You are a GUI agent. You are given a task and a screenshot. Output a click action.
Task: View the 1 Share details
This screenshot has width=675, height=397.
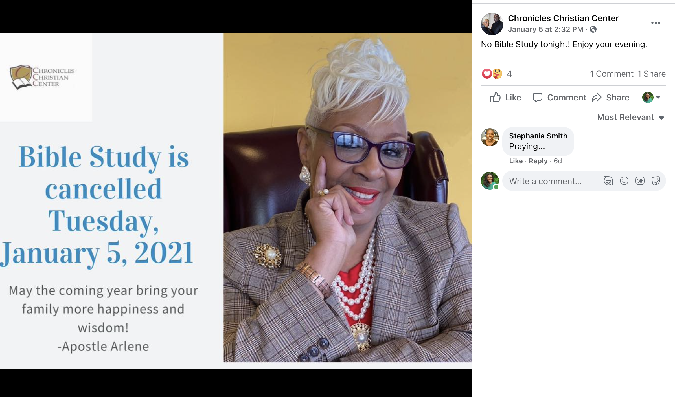[x=652, y=74]
